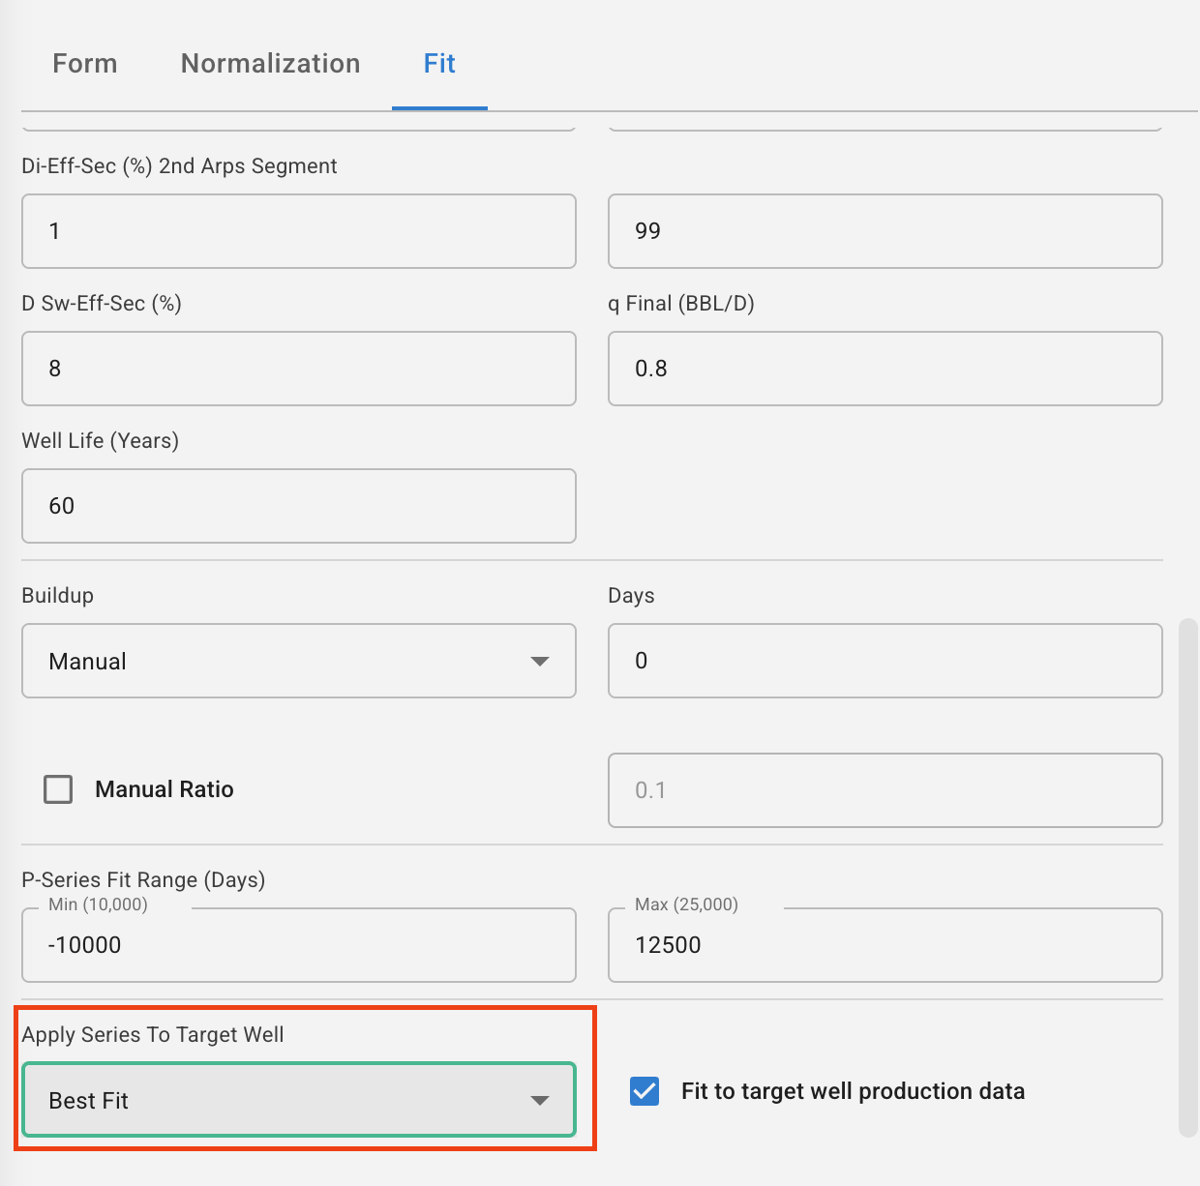The height and width of the screenshot is (1186, 1200).
Task: Enable the Manual Ratio checkbox
Action: [58, 789]
